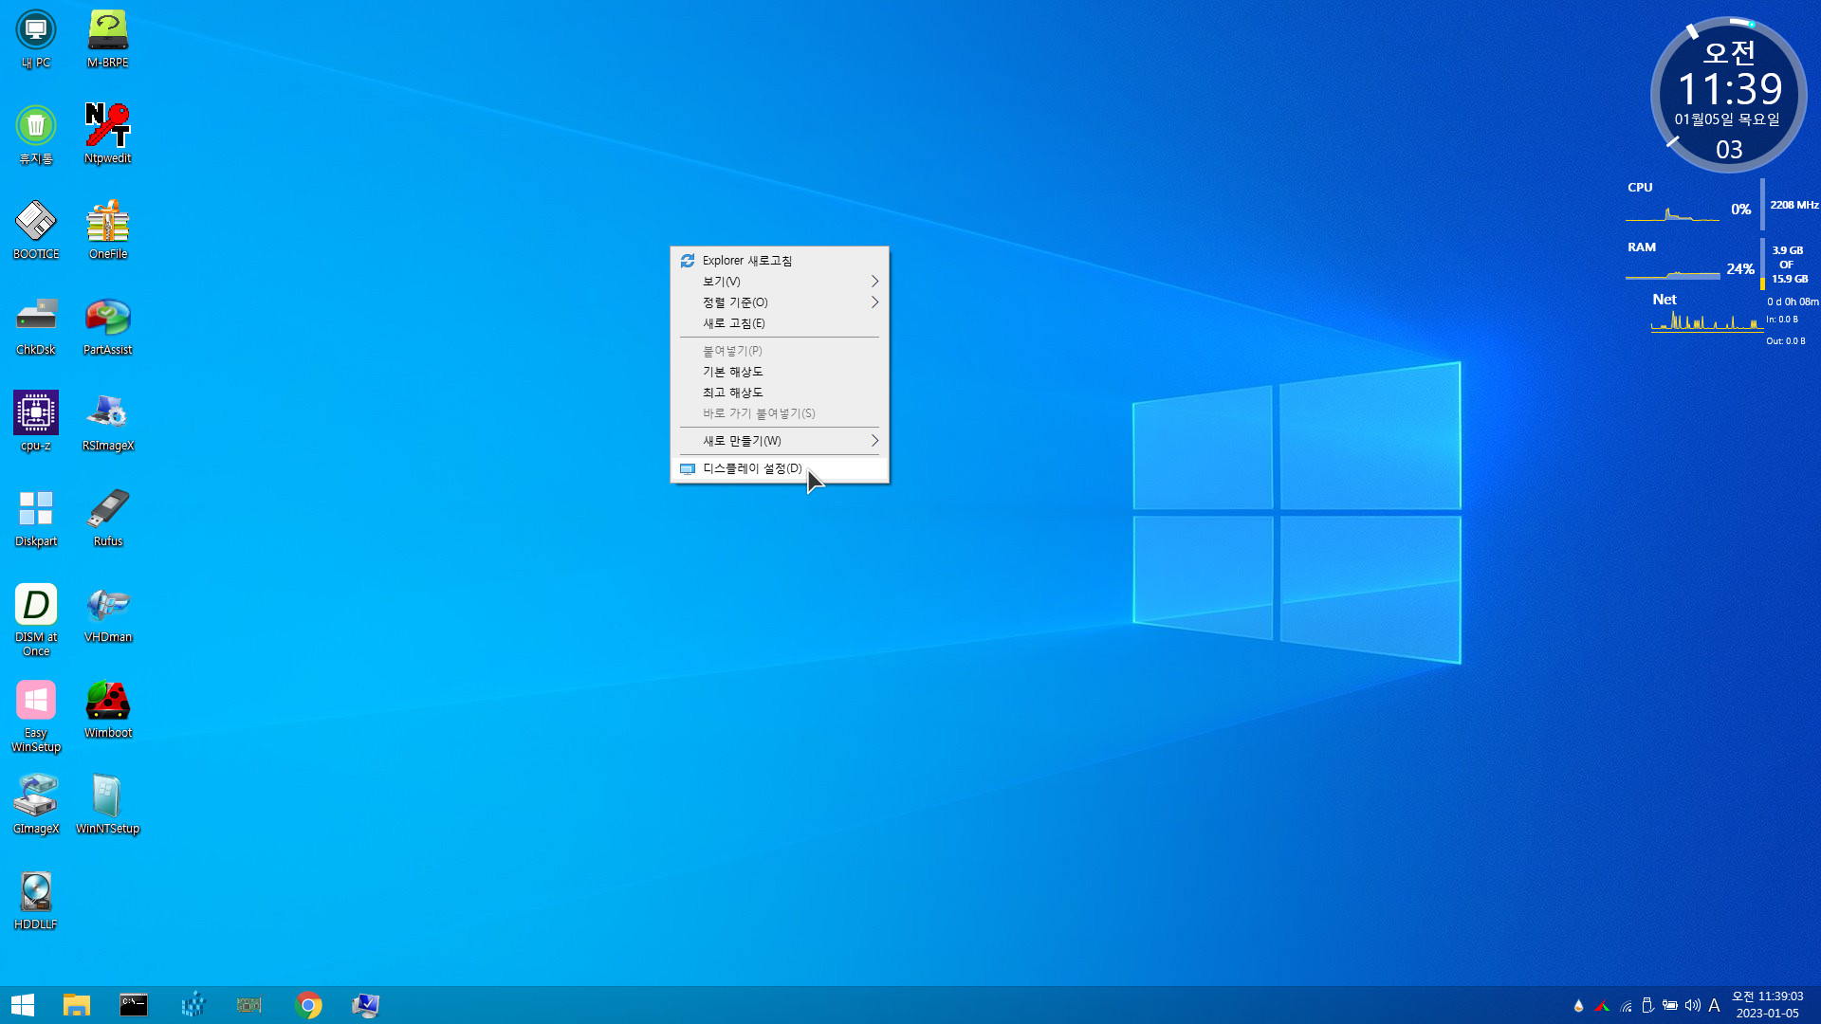Select the BOOTICE desktop icon

[x=36, y=230]
